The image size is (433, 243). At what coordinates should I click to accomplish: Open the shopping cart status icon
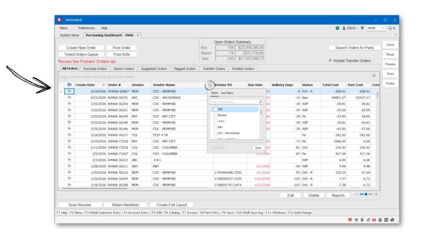tap(356, 220)
